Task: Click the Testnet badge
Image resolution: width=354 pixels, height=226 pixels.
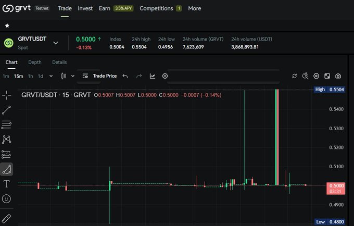Action: (42, 8)
